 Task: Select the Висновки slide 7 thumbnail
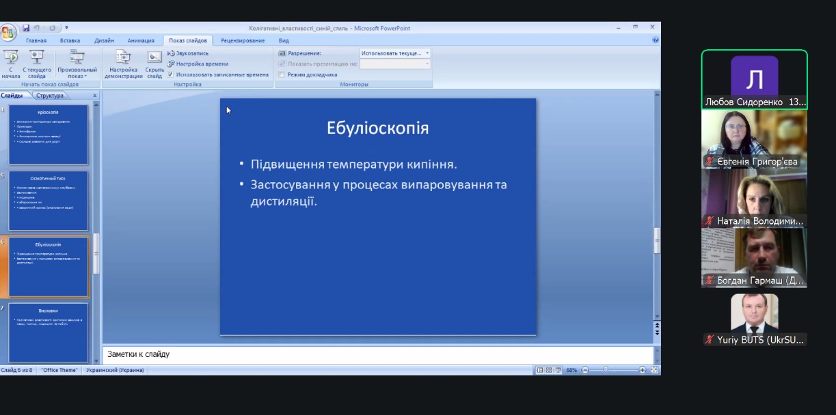tap(48, 332)
